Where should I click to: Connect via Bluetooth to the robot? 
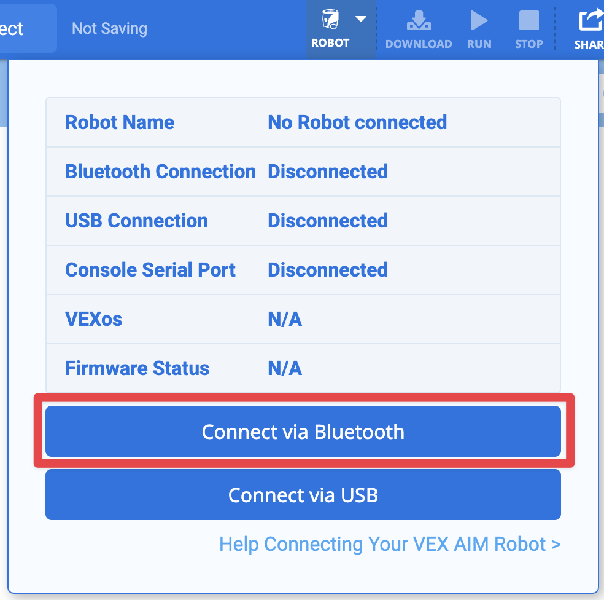(x=303, y=432)
